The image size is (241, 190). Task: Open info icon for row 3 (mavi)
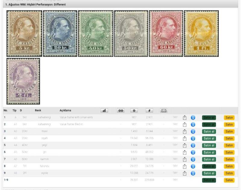[x=193, y=131]
